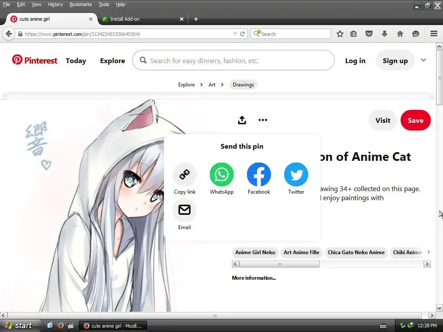The image size is (443, 332).
Task: Open the three-dot more options menu
Action: point(263,120)
